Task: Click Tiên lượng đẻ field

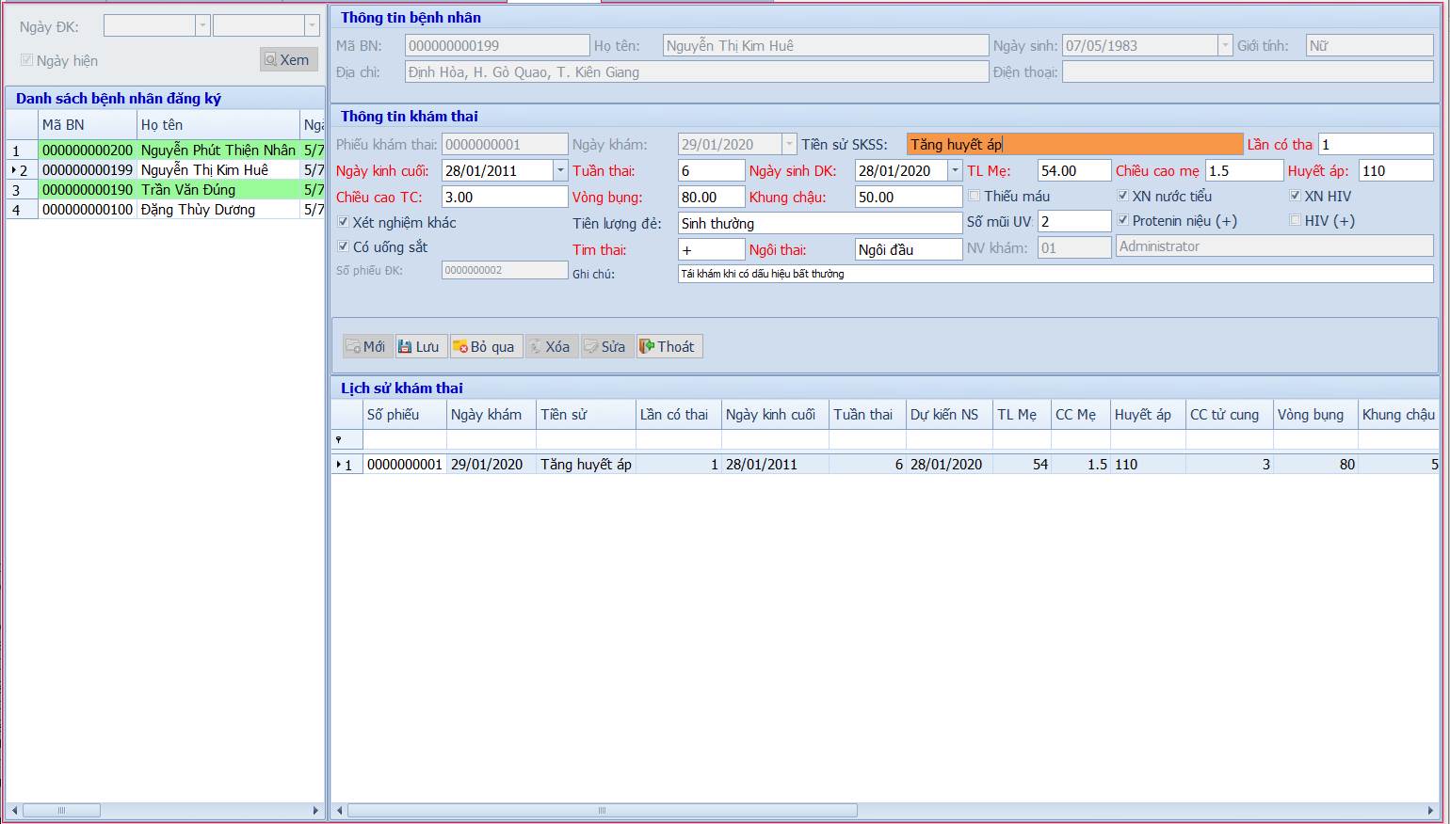Action: click(820, 223)
